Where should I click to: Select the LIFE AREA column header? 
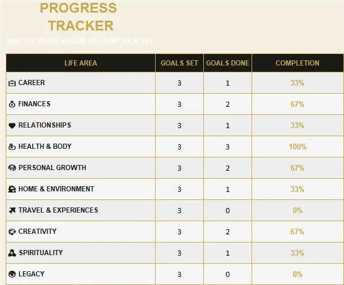(x=81, y=63)
